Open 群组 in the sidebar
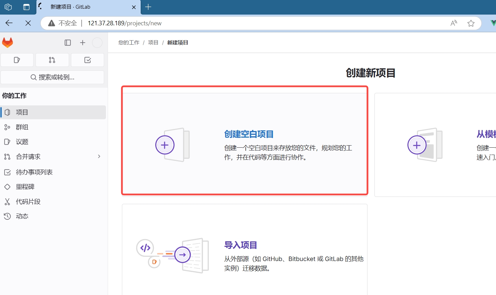The width and height of the screenshot is (496, 295). pyautogui.click(x=53, y=127)
